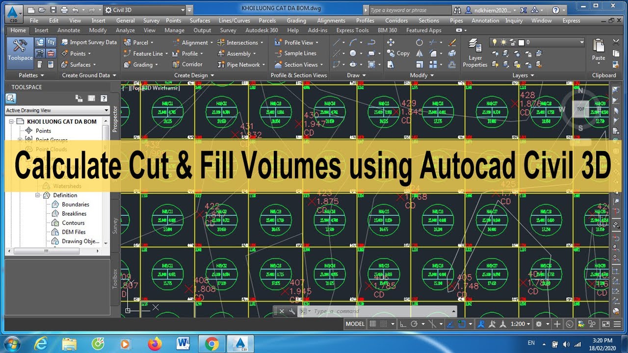Open the Alignment tool button
Viewport: 628px width, 353px height.
pyautogui.click(x=193, y=43)
